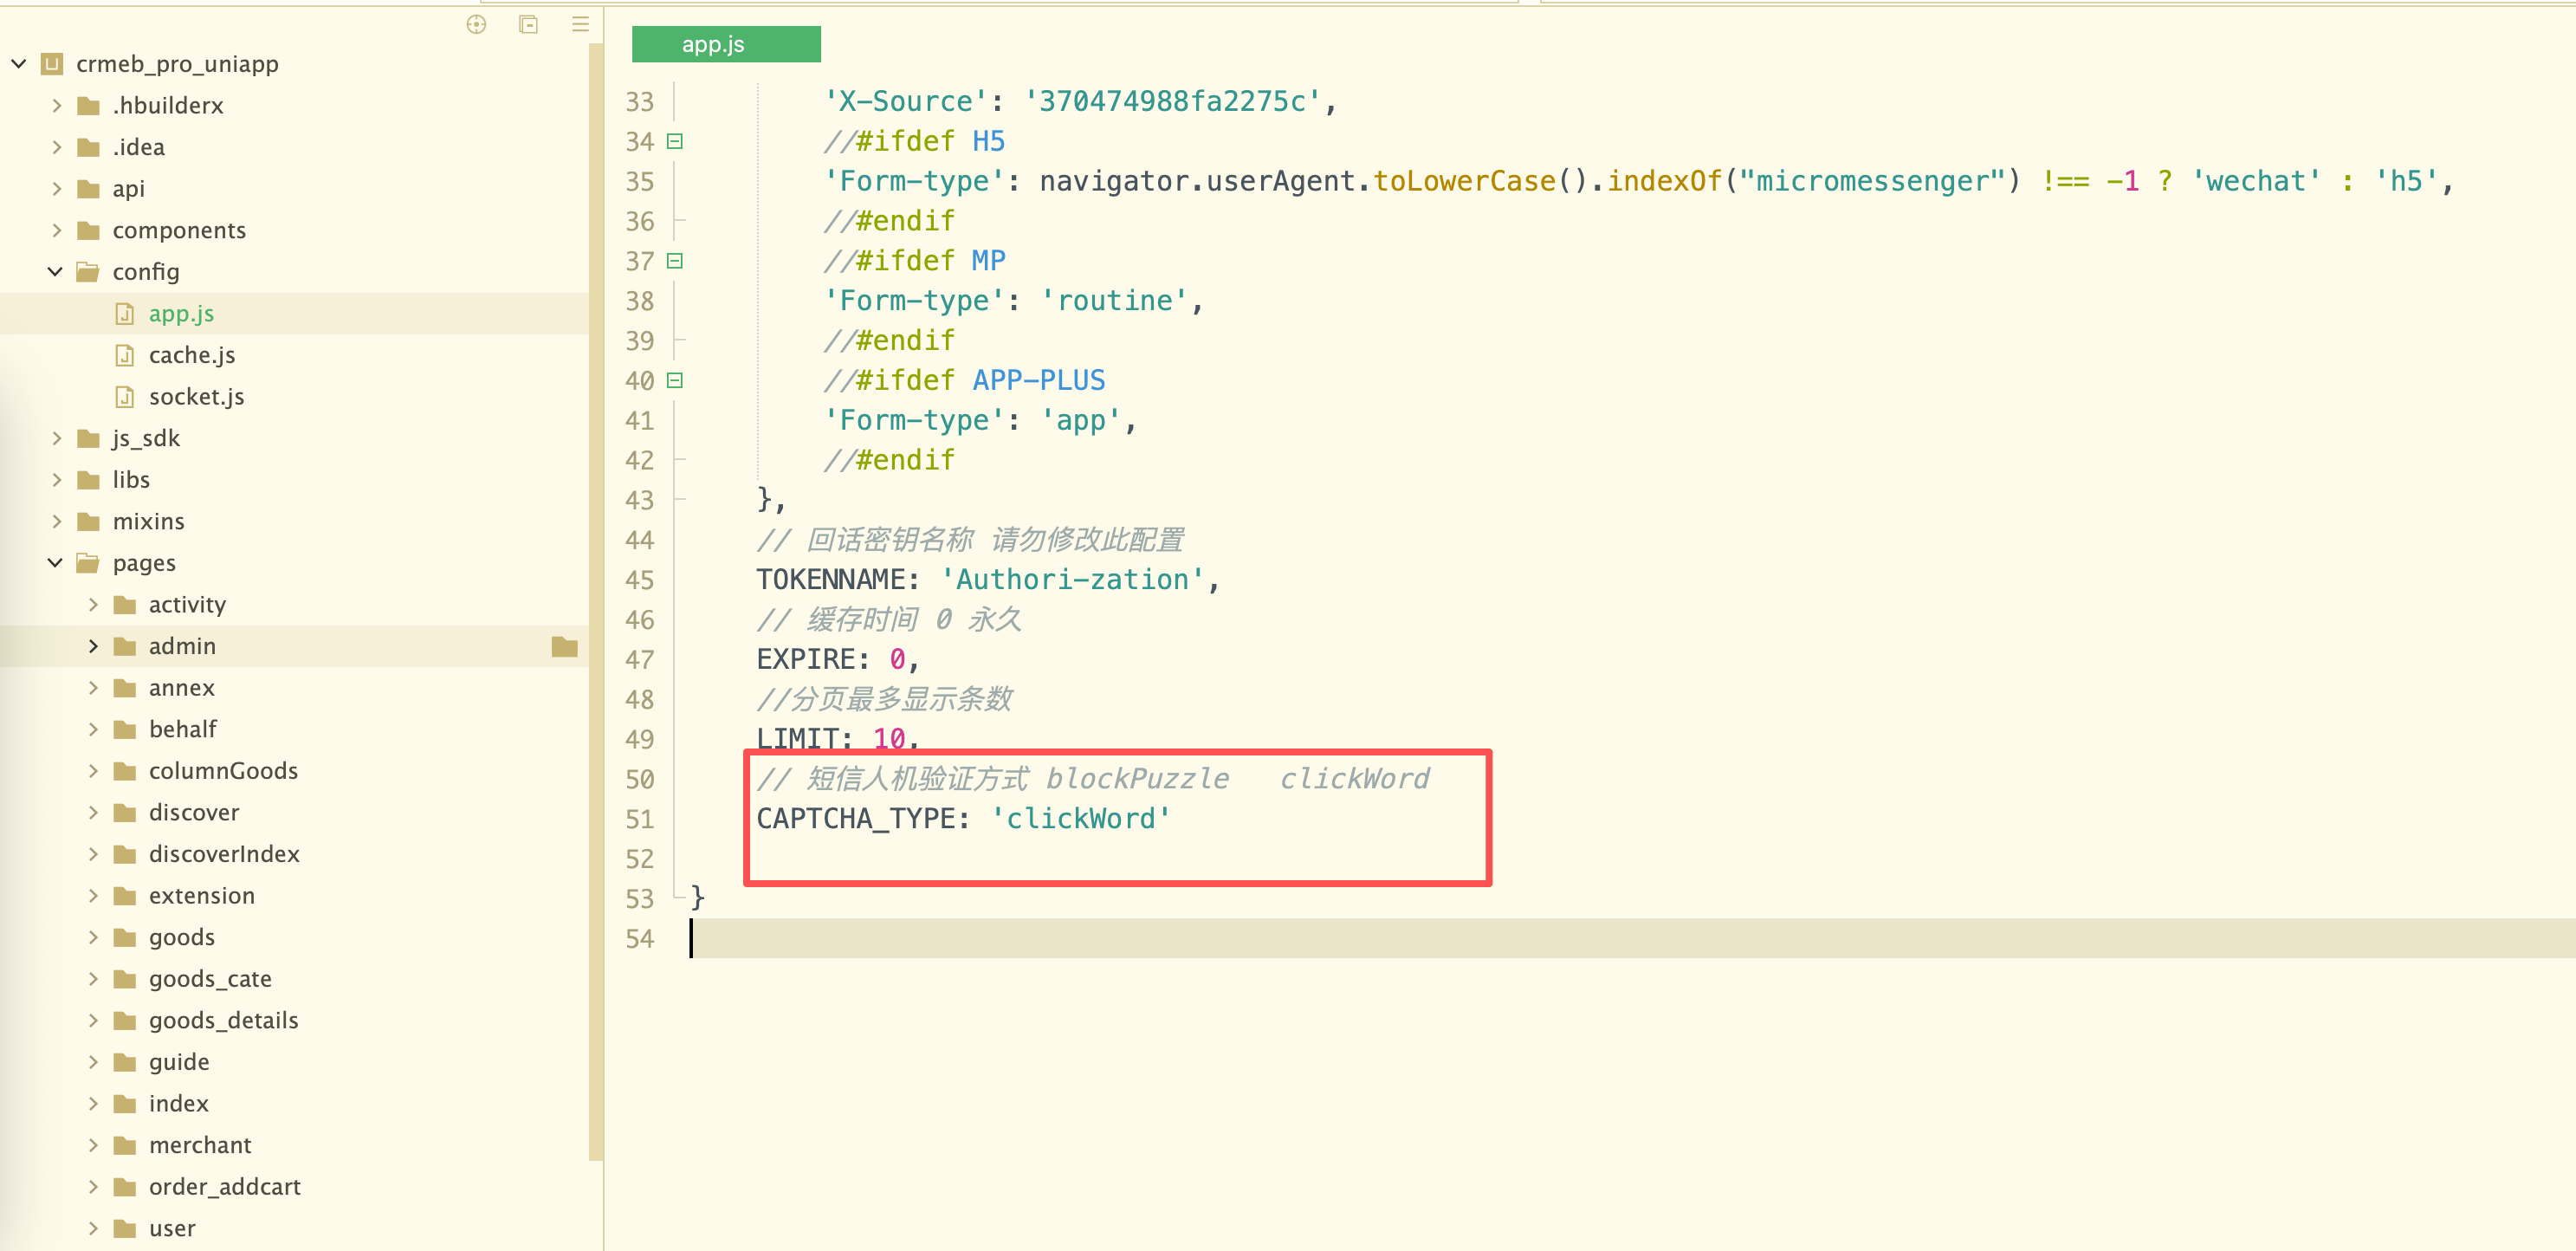This screenshot has width=2576, height=1251.
Task: Click the cache.js file icon
Action: point(125,355)
